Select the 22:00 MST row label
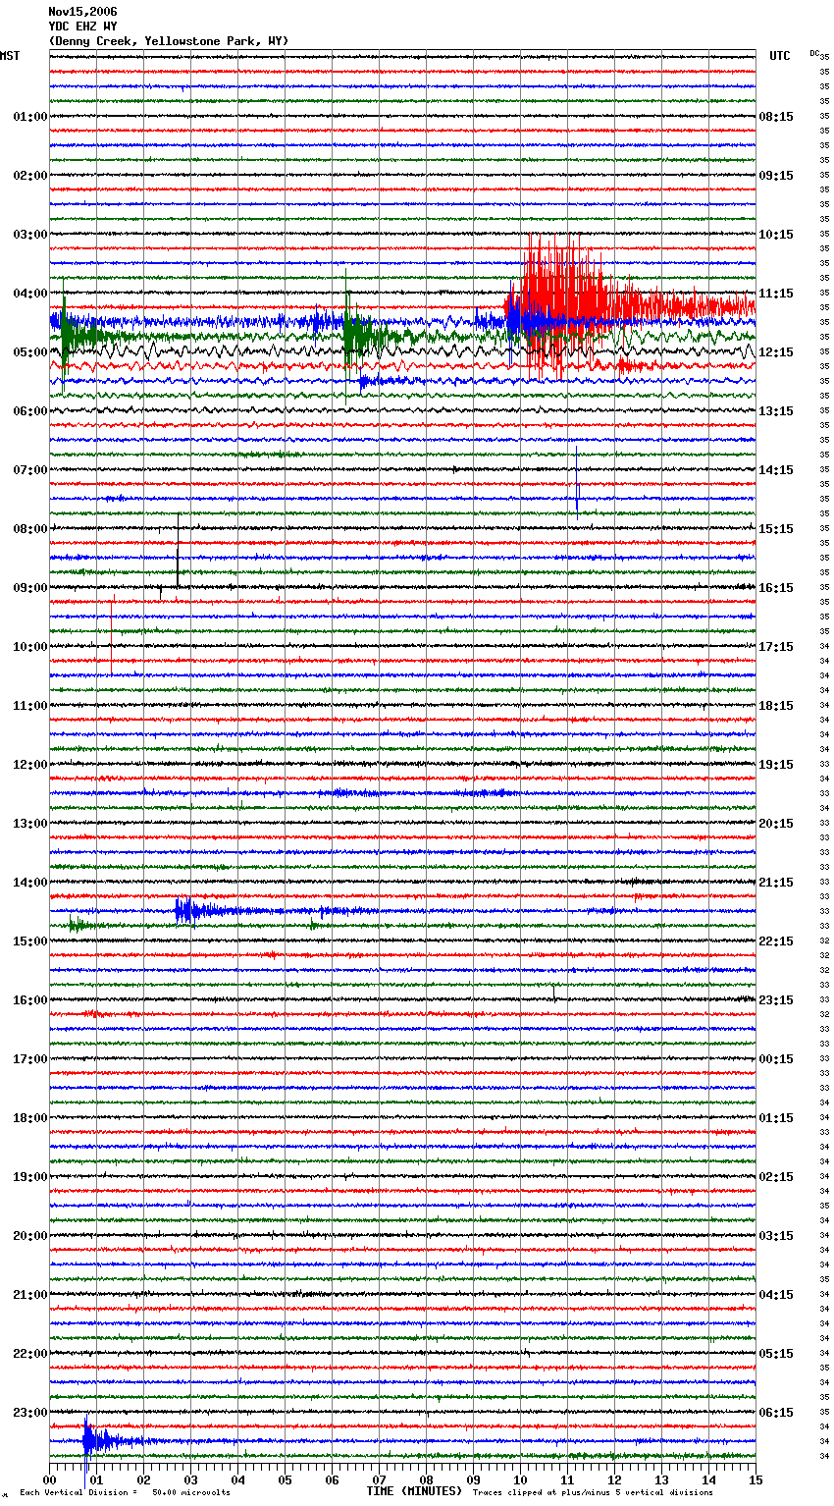The height and width of the screenshot is (1506, 834). (30, 1354)
